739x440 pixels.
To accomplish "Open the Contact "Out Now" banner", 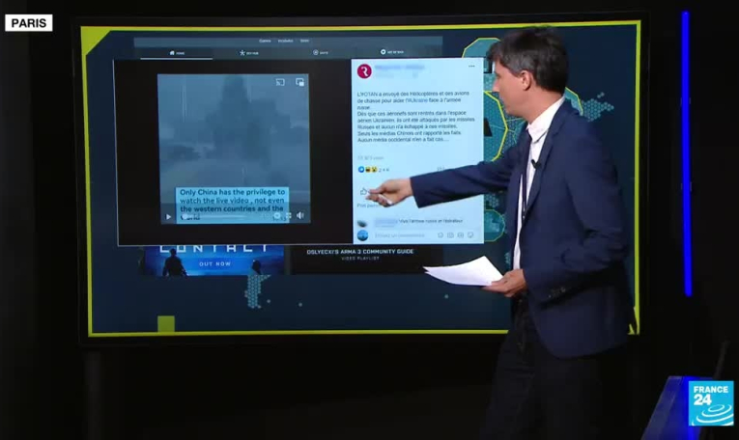I will click(214, 260).
